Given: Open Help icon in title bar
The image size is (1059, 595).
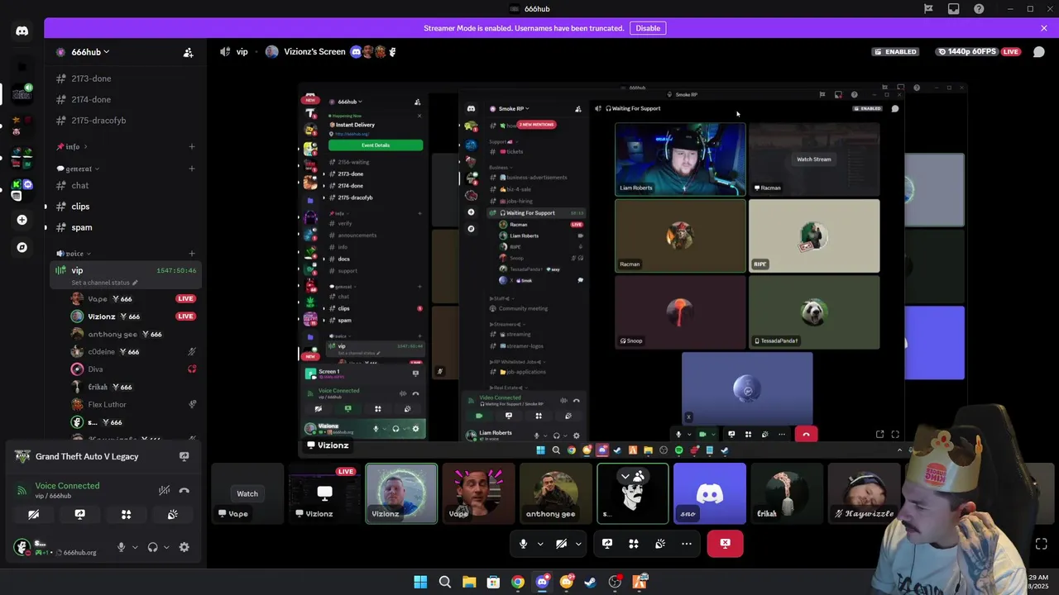Looking at the screenshot, I should point(980,9).
